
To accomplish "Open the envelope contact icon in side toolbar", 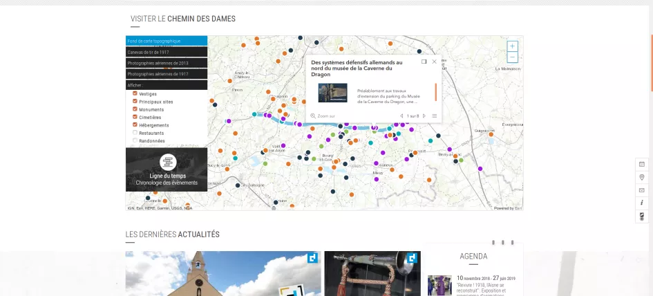I will pyautogui.click(x=642, y=190).
